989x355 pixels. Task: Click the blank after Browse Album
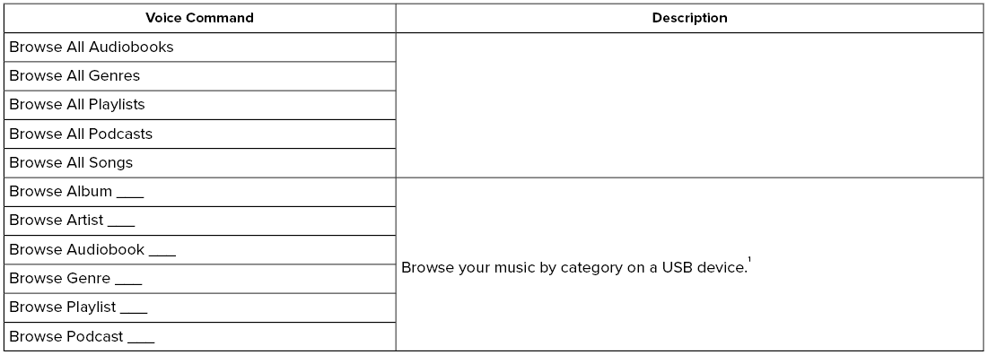(x=130, y=196)
